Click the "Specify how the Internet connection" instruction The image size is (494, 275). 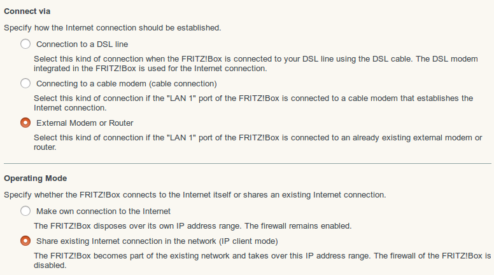(113, 28)
